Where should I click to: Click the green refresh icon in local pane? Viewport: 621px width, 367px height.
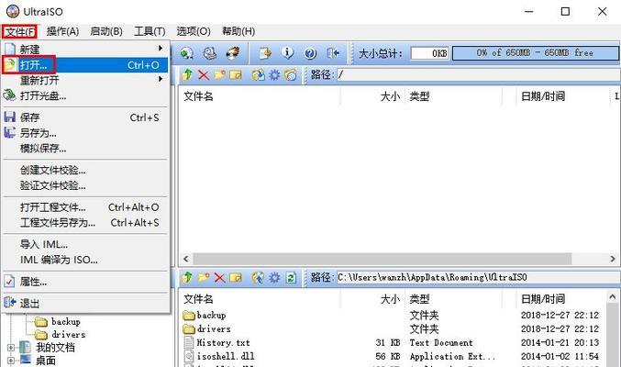click(x=291, y=277)
